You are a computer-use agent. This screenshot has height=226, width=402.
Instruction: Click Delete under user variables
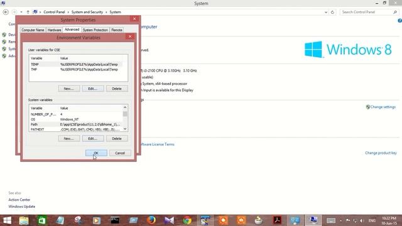click(117, 89)
